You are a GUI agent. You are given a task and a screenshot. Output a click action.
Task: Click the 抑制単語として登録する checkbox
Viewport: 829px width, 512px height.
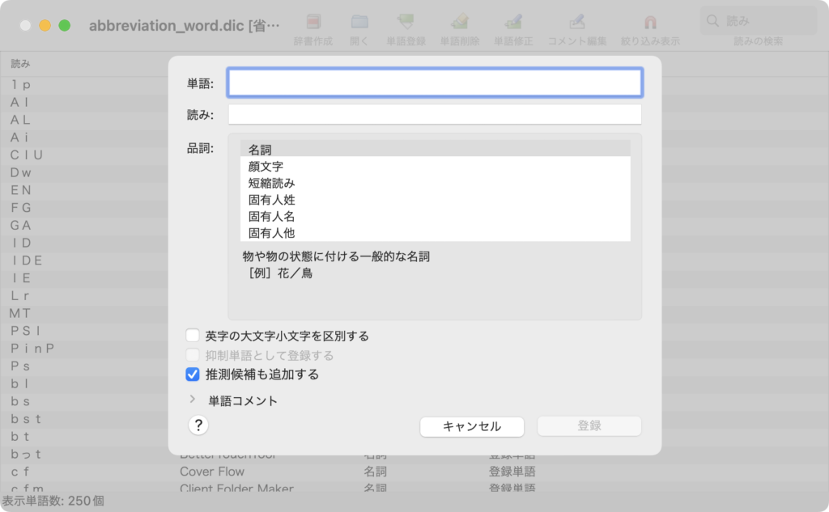point(192,354)
